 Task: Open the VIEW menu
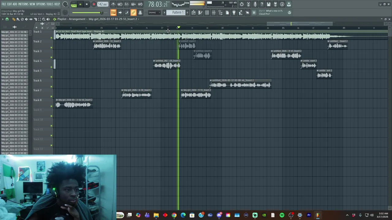click(x=32, y=4)
